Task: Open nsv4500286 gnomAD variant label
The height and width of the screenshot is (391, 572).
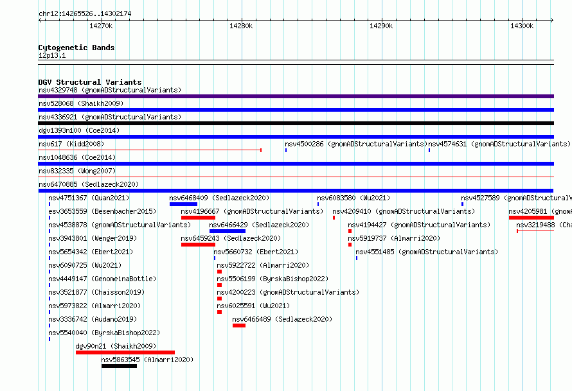Action: click(x=356, y=144)
